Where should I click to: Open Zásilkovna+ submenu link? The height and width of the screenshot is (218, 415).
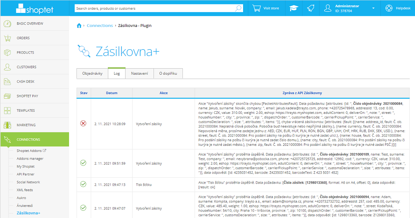(28, 213)
